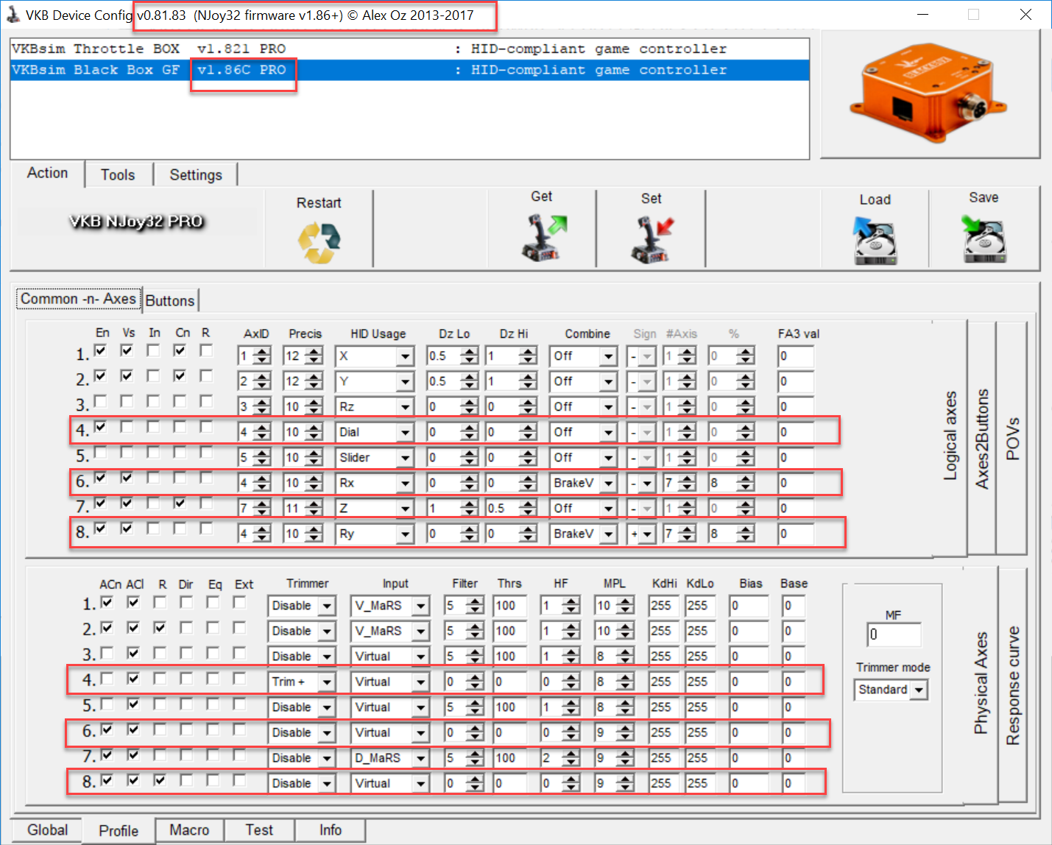The width and height of the screenshot is (1052, 845).
Task: Open the Buttons tab
Action: click(170, 300)
